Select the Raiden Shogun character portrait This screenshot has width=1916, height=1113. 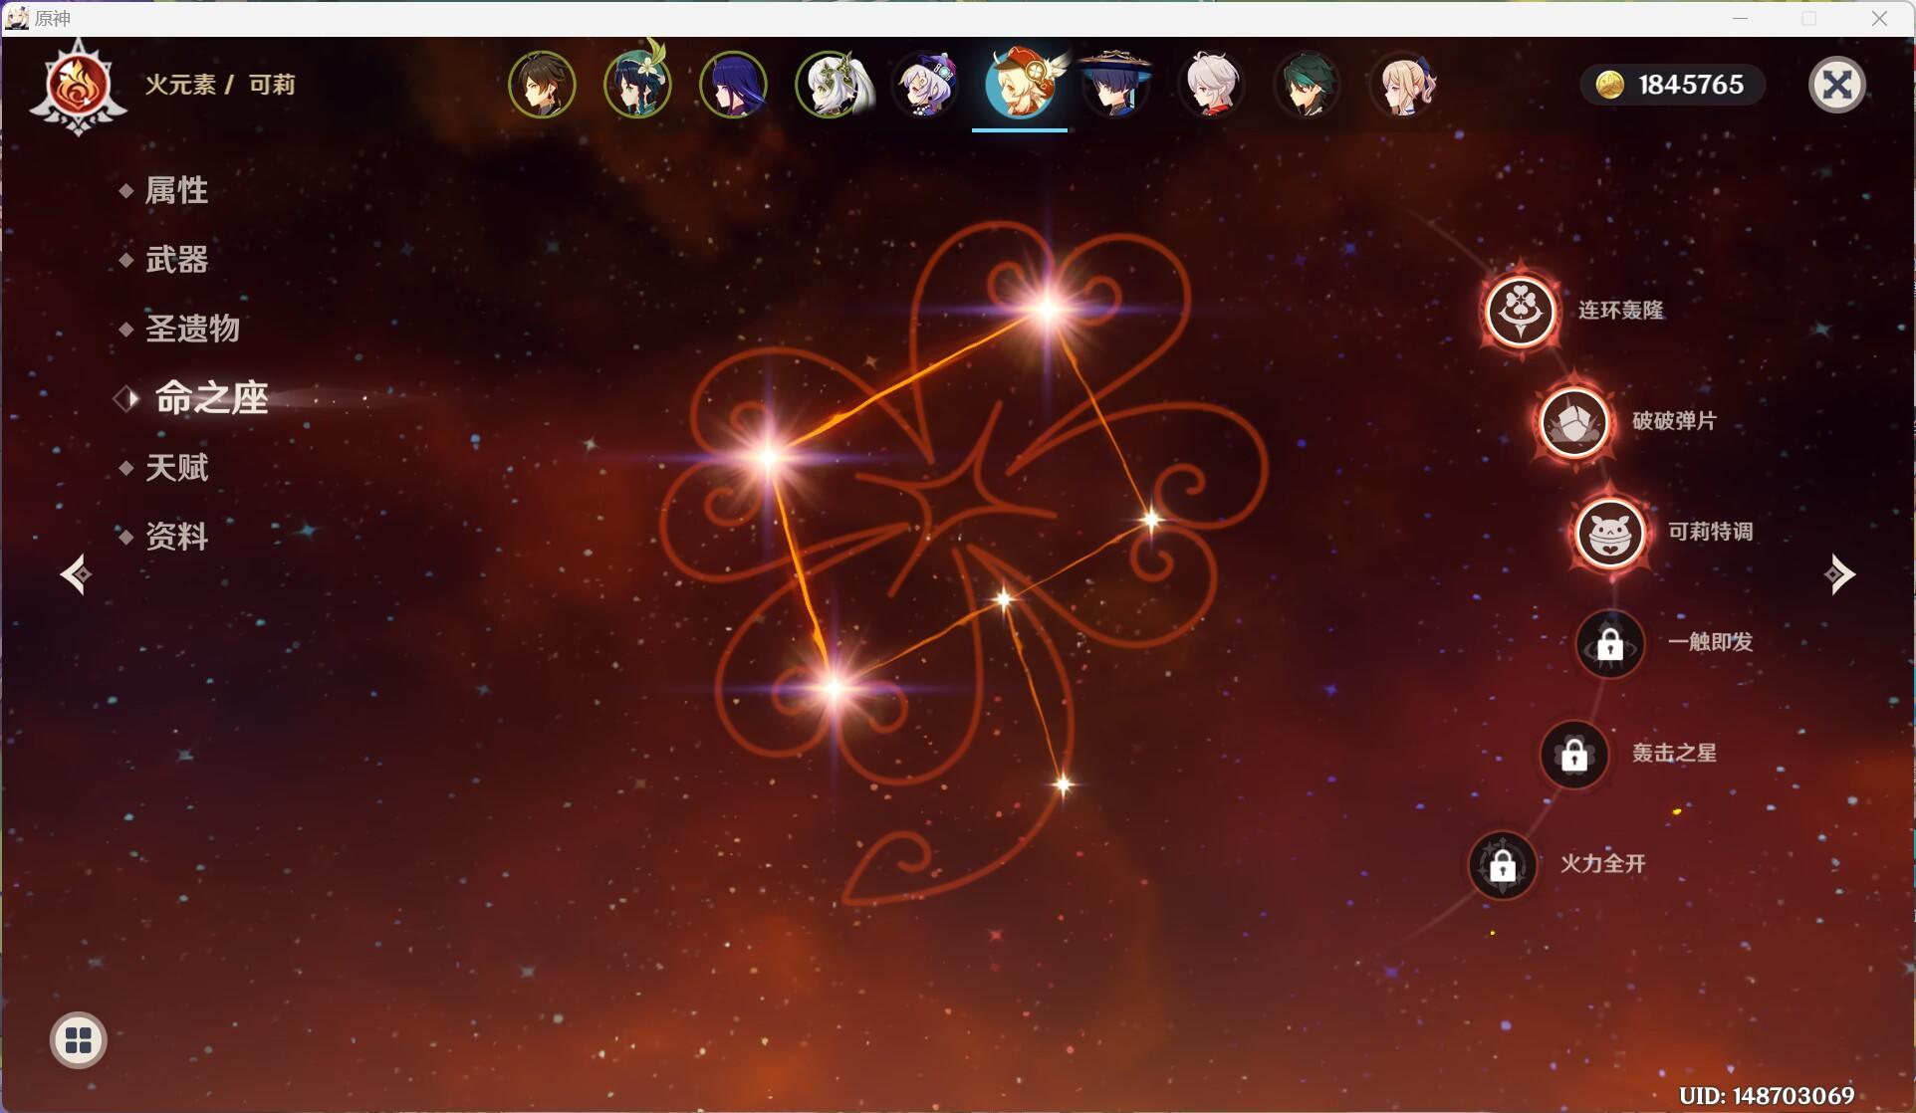pos(733,85)
